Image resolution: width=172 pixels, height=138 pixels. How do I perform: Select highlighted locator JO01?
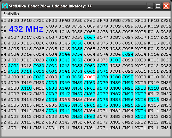(x=13, y=71)
